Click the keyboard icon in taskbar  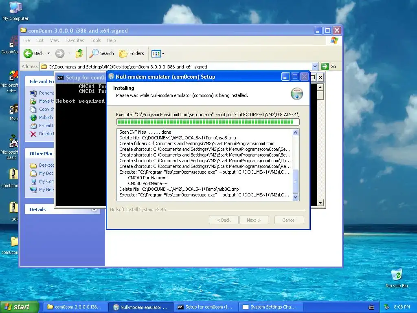[371, 307]
